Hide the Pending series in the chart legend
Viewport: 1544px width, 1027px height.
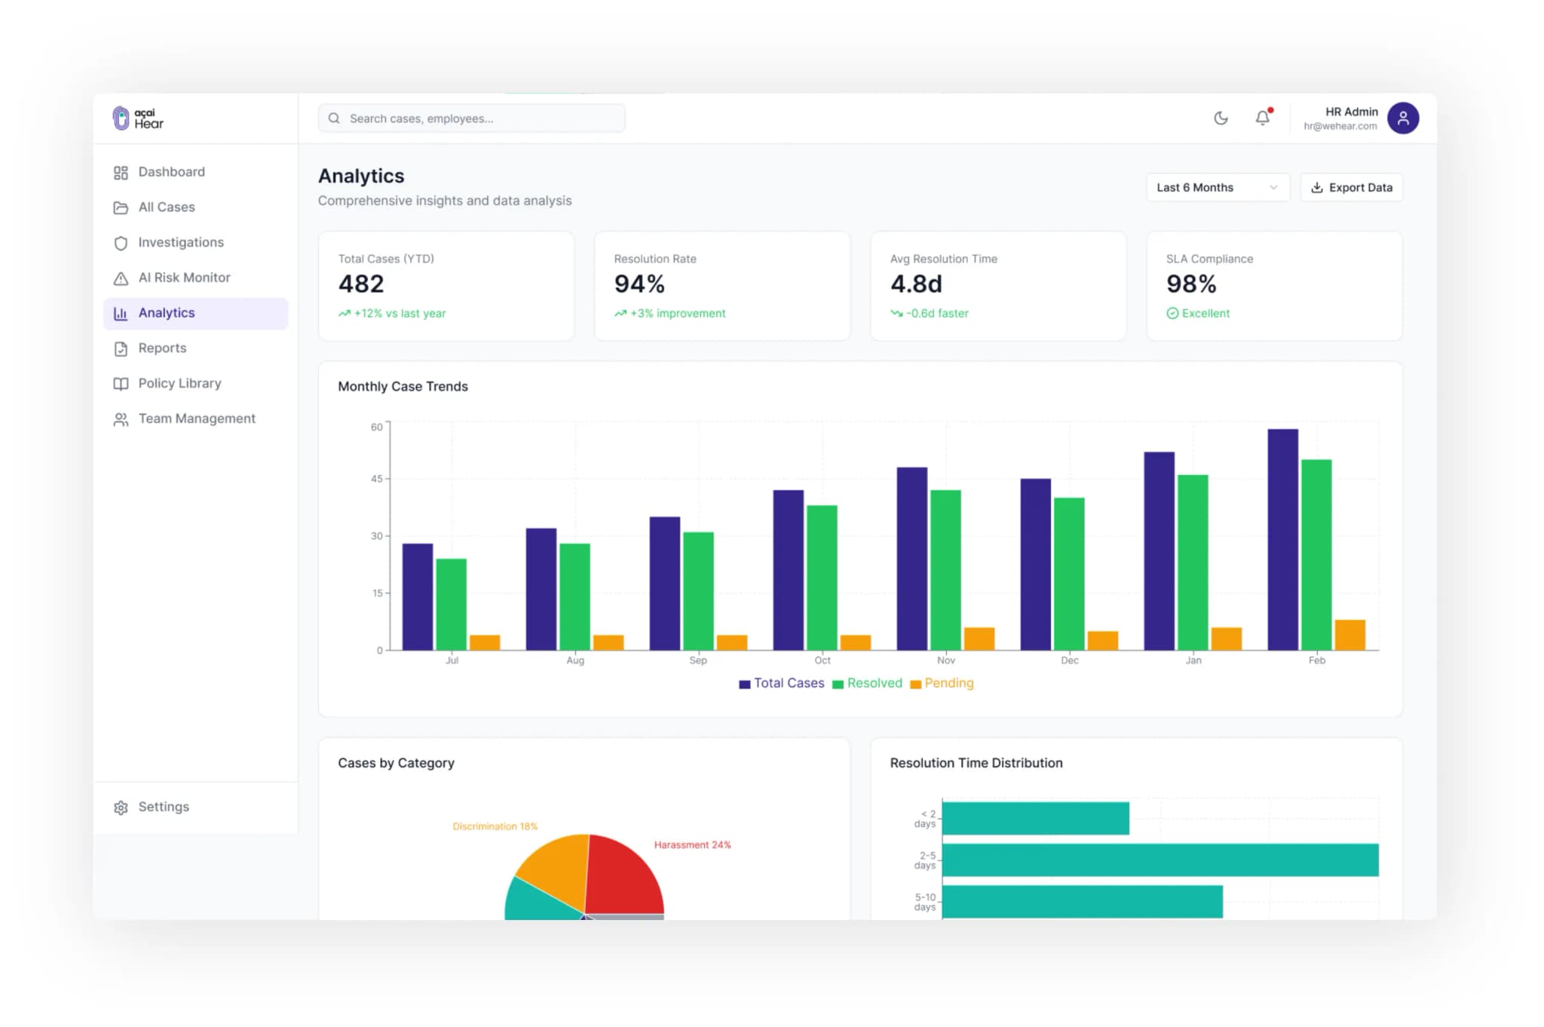pyautogui.click(x=942, y=683)
